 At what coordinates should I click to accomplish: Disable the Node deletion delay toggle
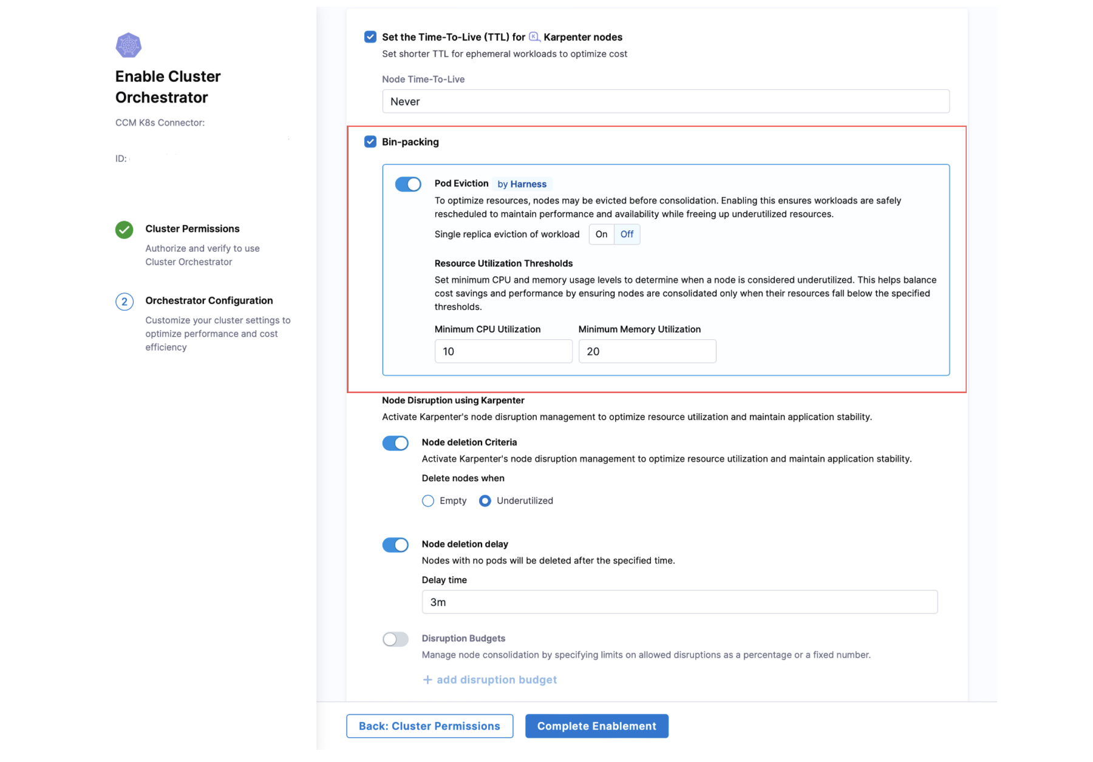point(395,545)
